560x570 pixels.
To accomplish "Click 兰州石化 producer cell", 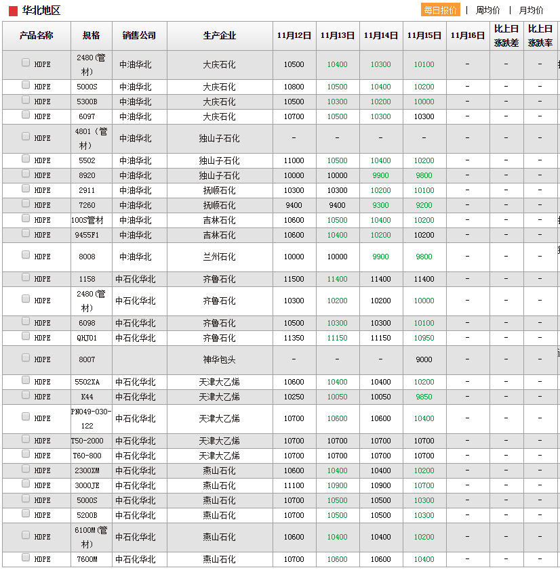I will (x=220, y=257).
